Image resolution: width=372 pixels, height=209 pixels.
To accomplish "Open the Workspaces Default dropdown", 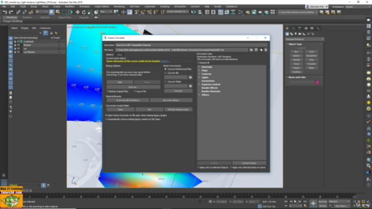I will (358, 6).
